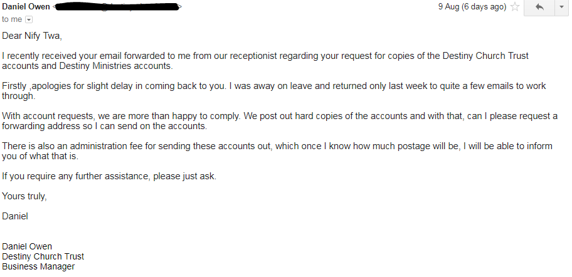
Task: Click 'Daniel Owen' in the signature block
Action: click(x=27, y=246)
